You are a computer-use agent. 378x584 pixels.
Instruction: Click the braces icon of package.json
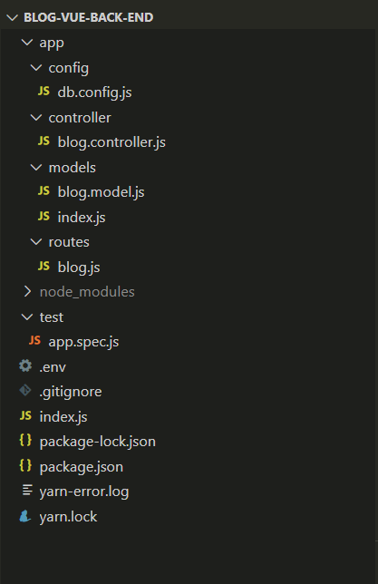[x=25, y=465]
